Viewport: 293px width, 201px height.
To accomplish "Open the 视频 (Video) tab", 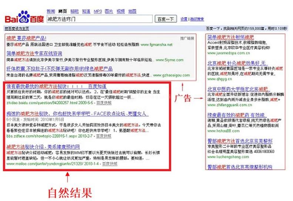I will pyautogui.click(x=121, y=11).
